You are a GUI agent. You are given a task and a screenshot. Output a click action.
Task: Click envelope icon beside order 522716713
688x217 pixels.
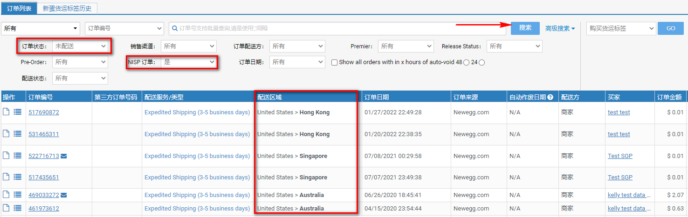click(64, 156)
